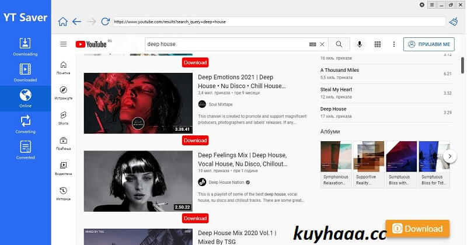
Task: Clear browsing data with the broom icon
Action: (x=454, y=22)
